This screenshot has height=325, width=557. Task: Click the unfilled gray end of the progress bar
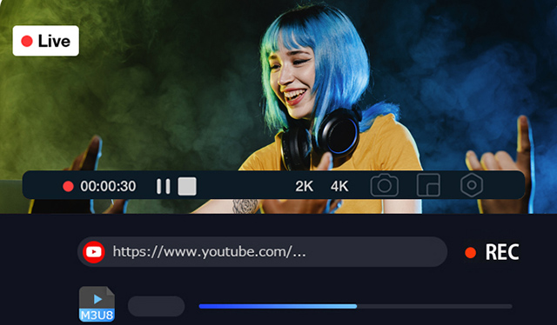click(x=434, y=306)
